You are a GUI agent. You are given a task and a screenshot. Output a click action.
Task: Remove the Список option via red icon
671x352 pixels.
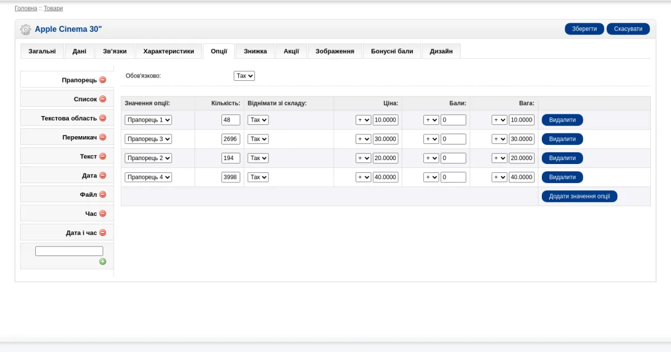[x=102, y=99]
